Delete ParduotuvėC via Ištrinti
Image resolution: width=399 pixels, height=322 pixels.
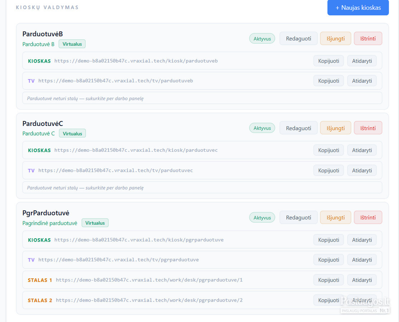(368, 128)
